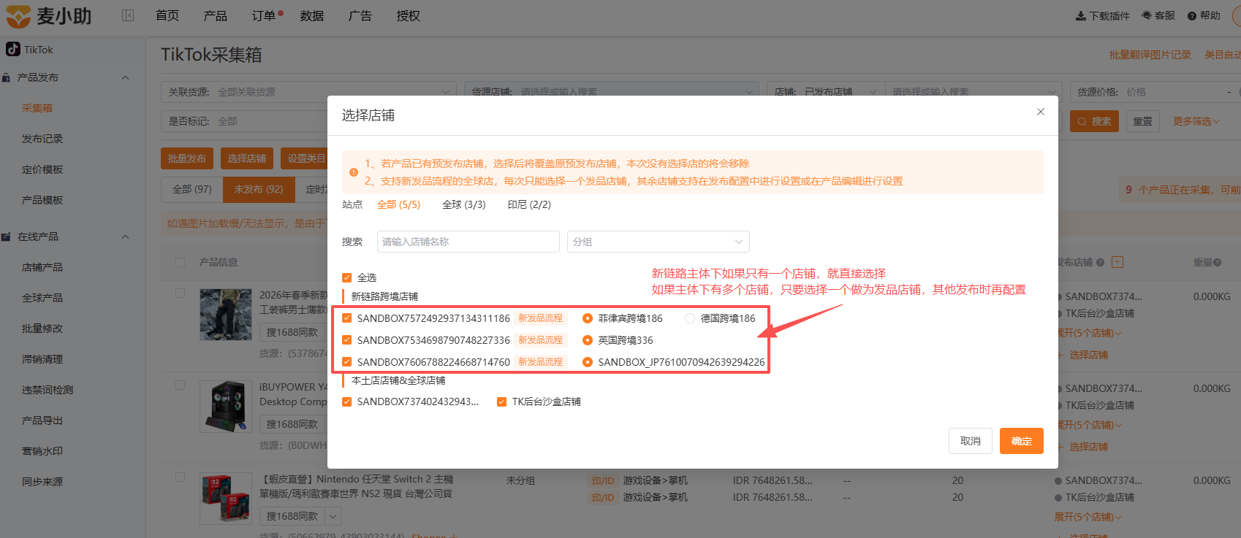Open 营销水印 in sidebar
This screenshot has width=1241, height=538.
[42, 451]
